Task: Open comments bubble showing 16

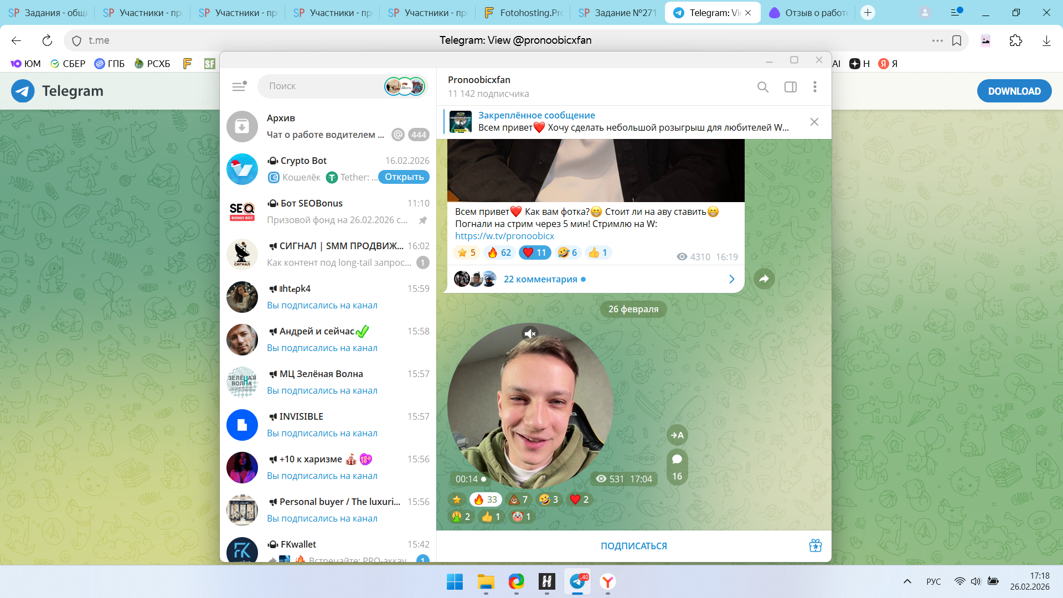Action: tap(677, 467)
